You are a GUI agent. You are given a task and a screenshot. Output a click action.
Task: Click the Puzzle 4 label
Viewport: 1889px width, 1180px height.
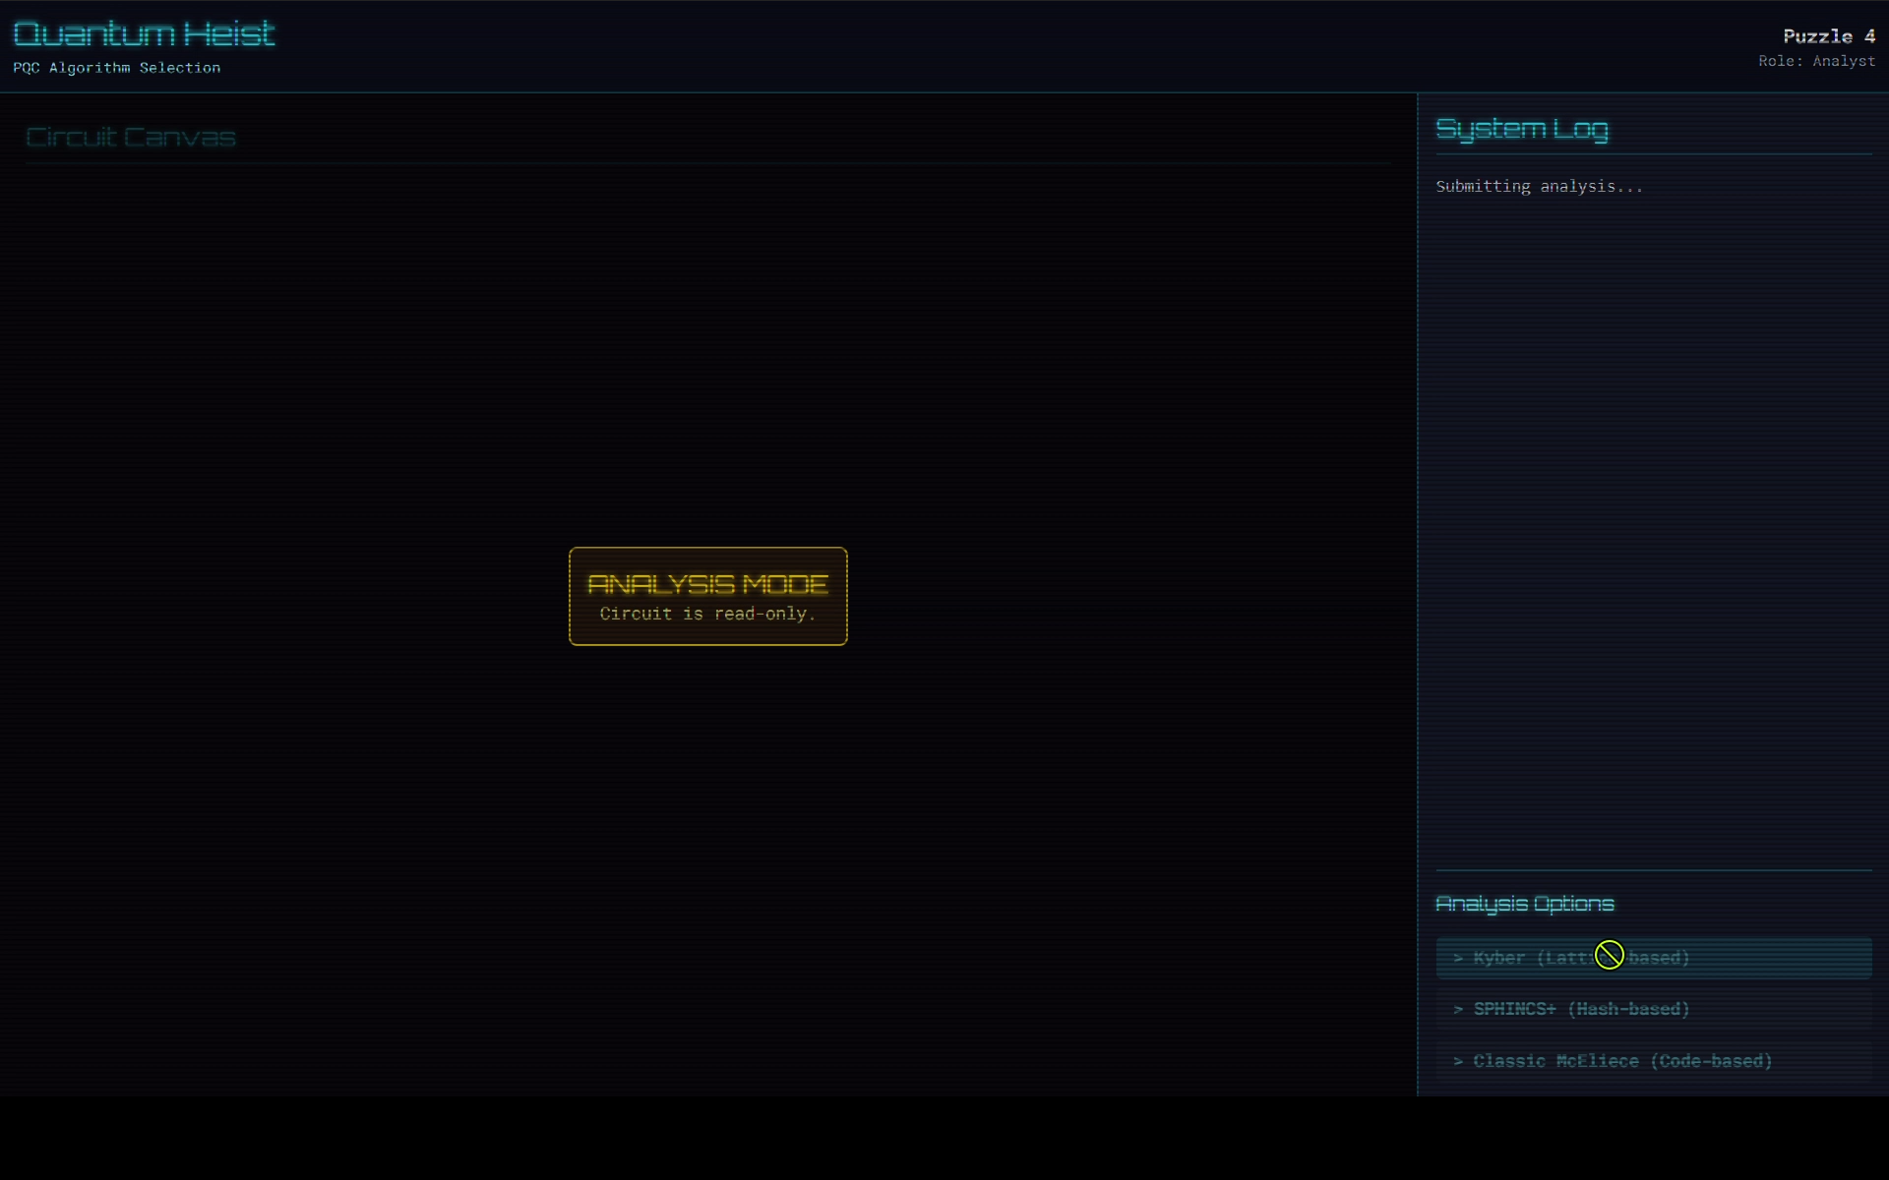1828,36
